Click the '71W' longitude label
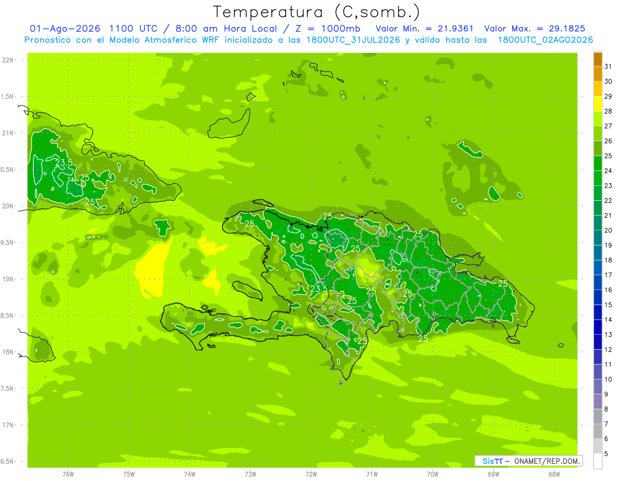The height and width of the screenshot is (481, 622). (x=372, y=474)
